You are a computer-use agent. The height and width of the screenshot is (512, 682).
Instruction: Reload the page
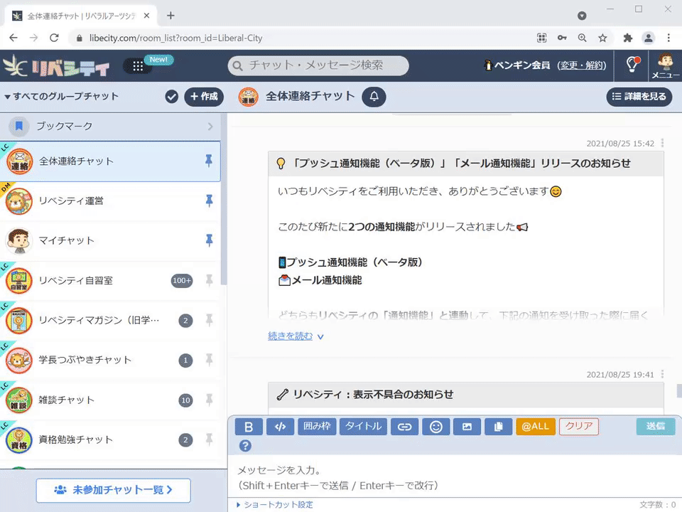[54, 38]
